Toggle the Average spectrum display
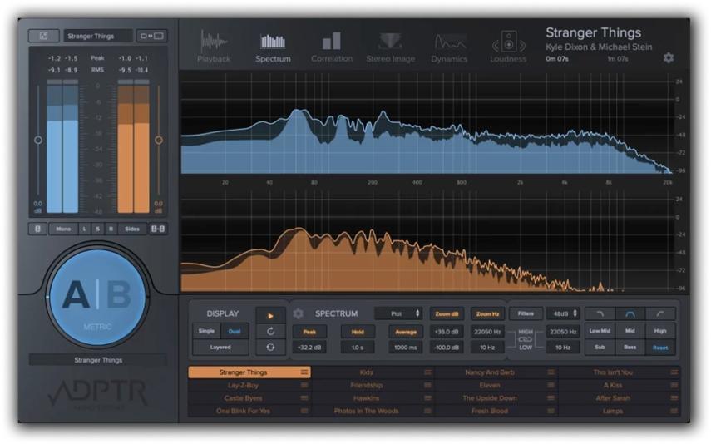Viewport: 711px width, 444px height. coord(406,332)
